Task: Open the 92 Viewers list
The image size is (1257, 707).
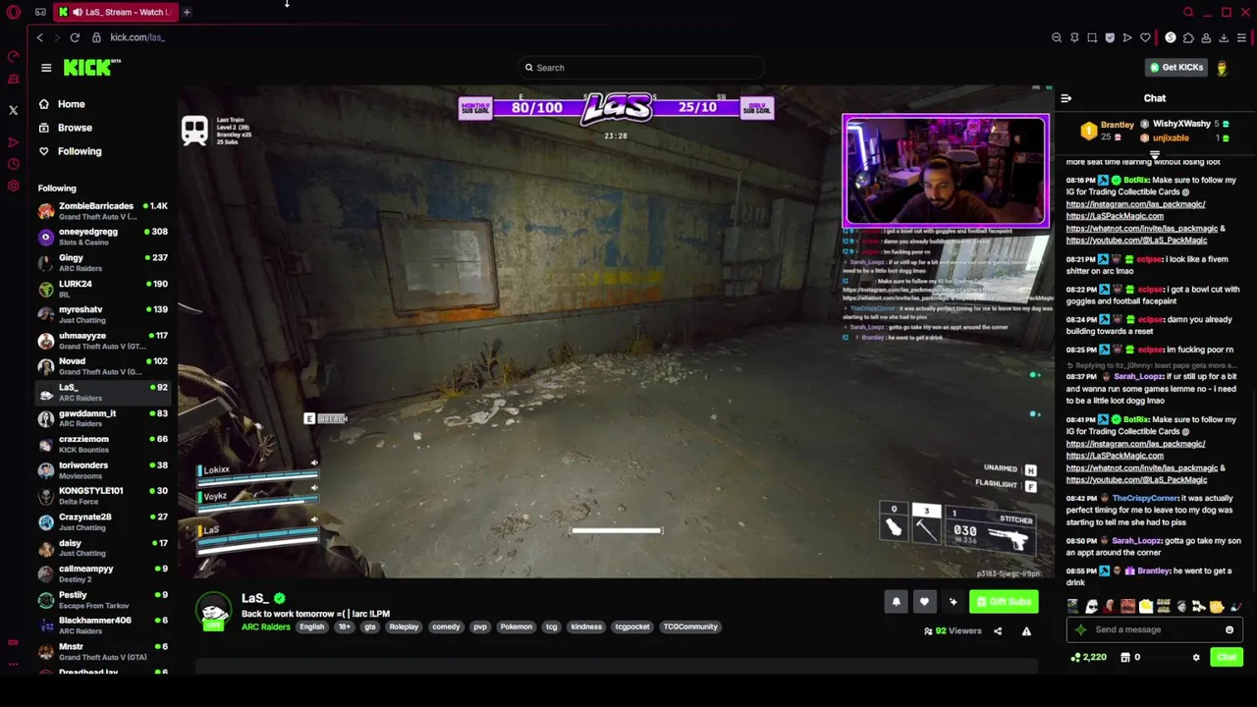Action: click(x=953, y=631)
